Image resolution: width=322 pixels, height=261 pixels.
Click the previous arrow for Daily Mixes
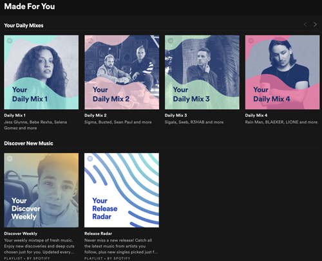point(305,24)
